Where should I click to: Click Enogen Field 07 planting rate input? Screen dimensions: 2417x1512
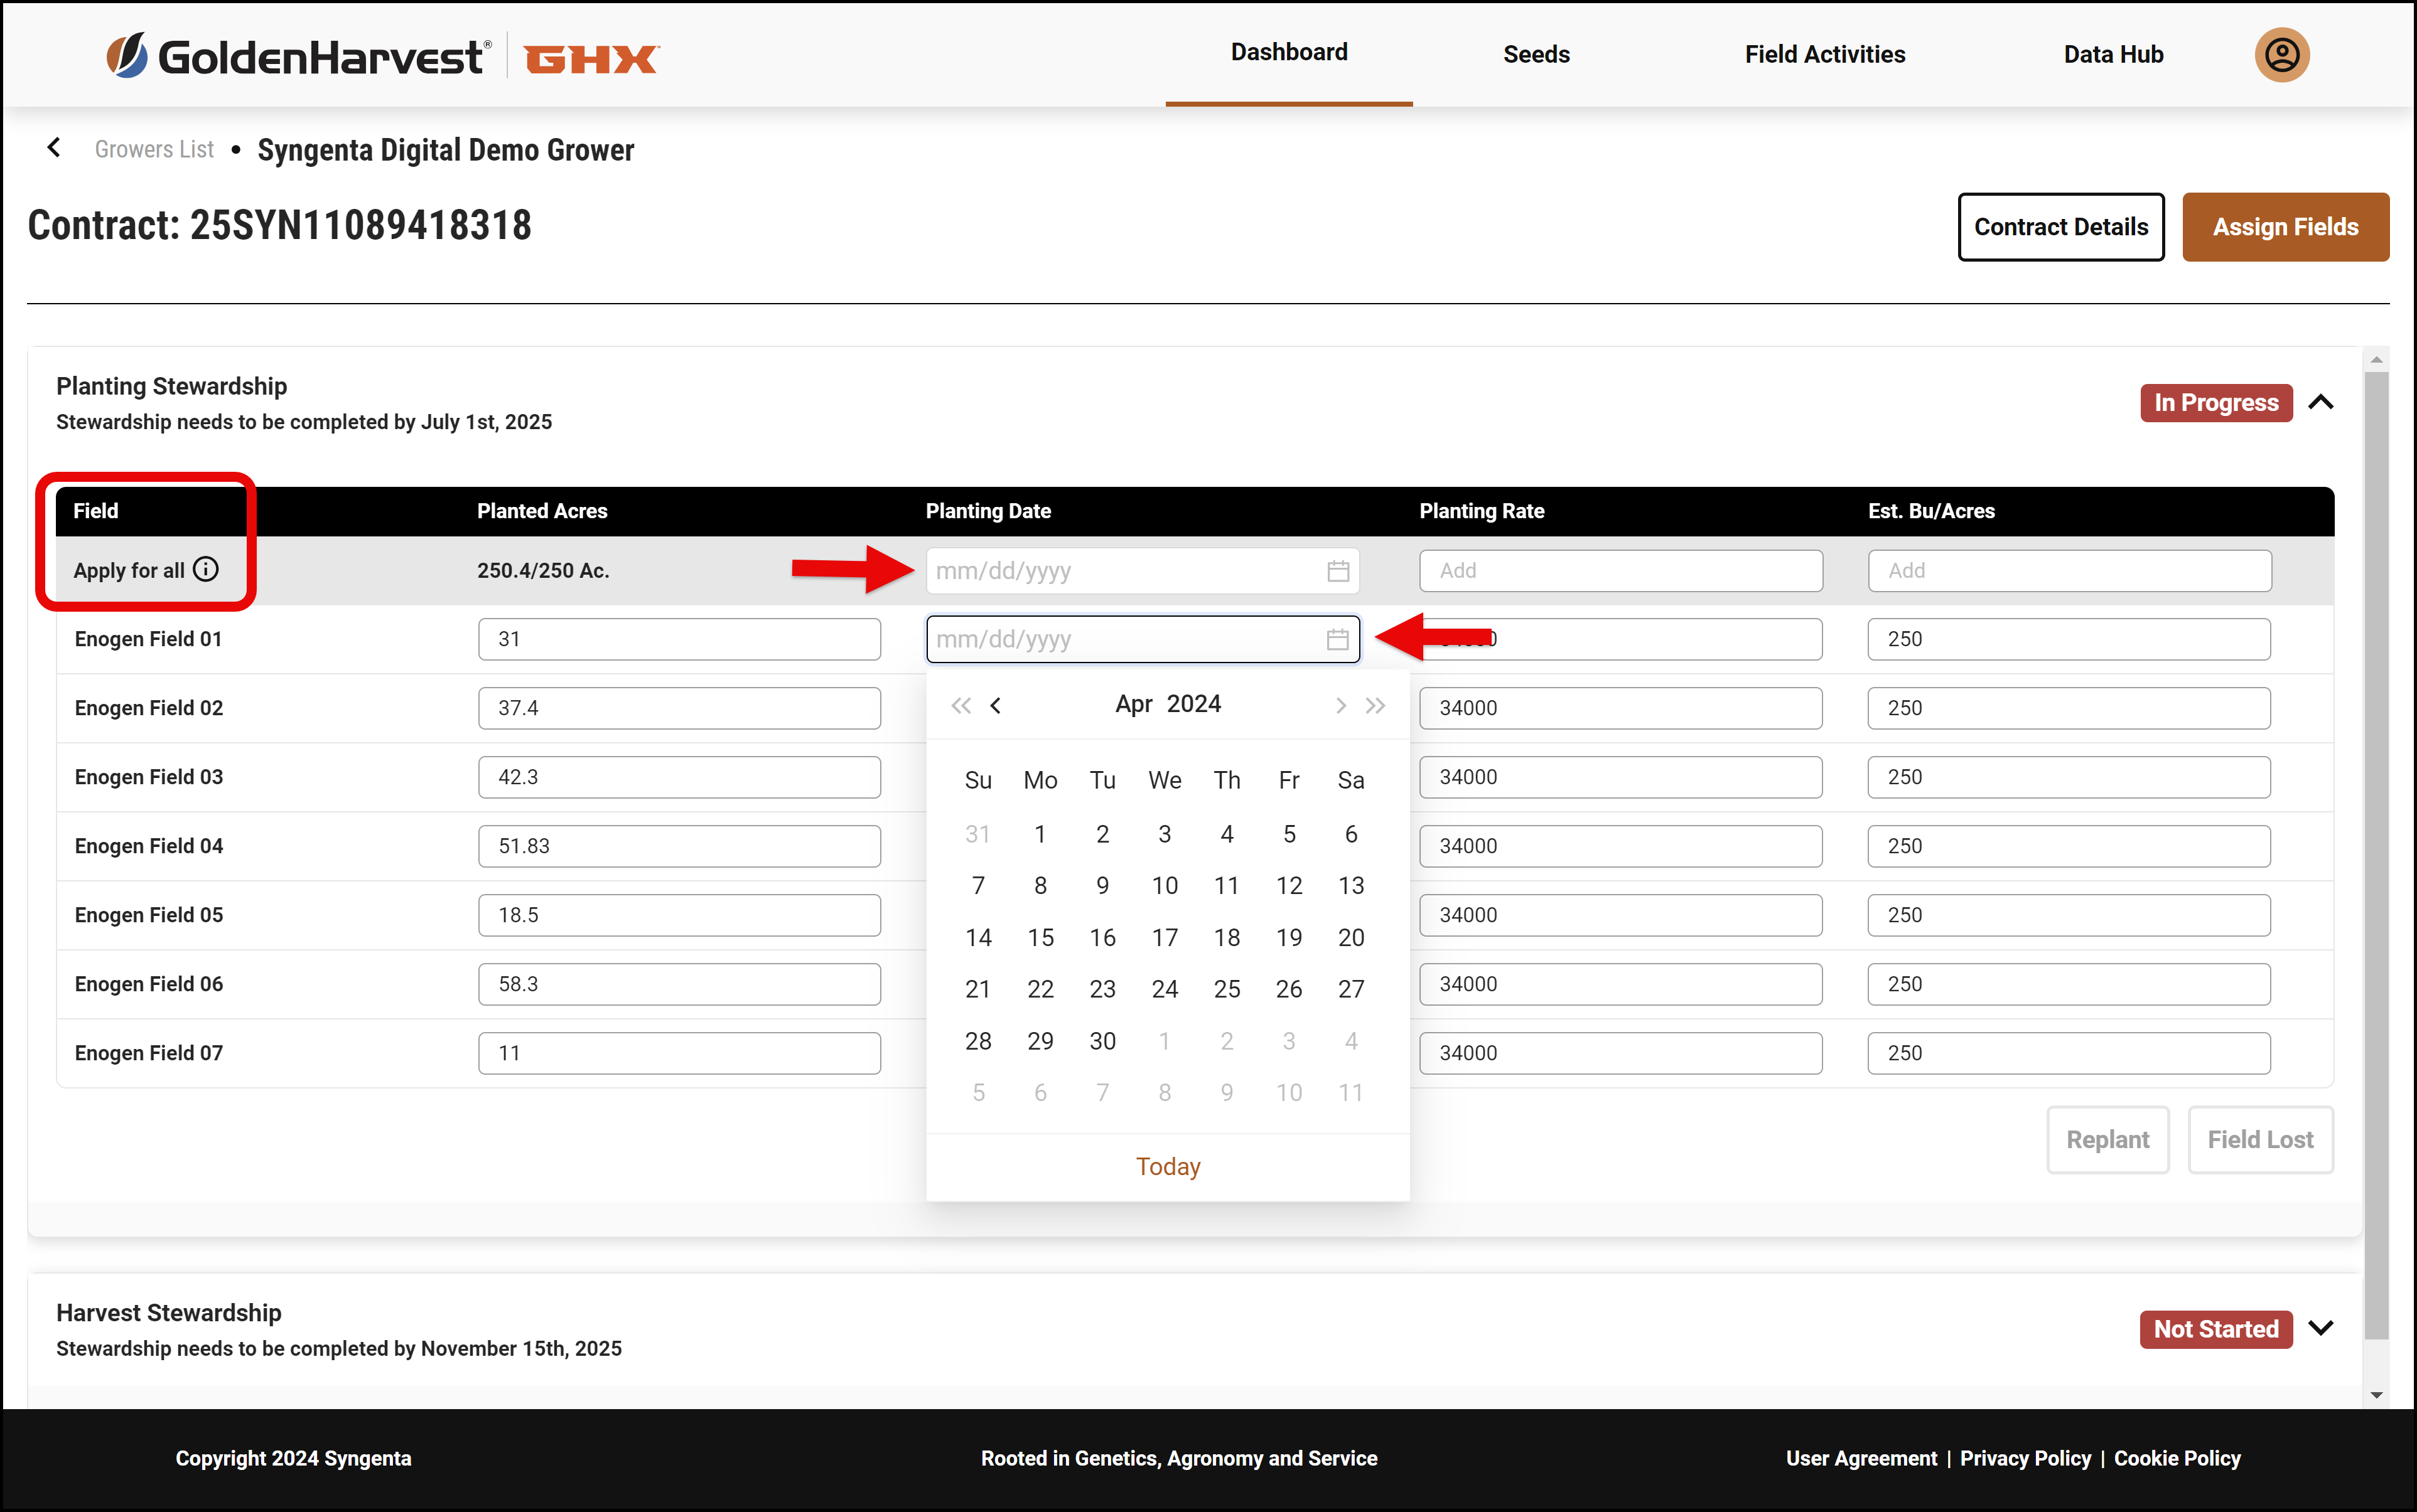pyautogui.click(x=1620, y=1053)
